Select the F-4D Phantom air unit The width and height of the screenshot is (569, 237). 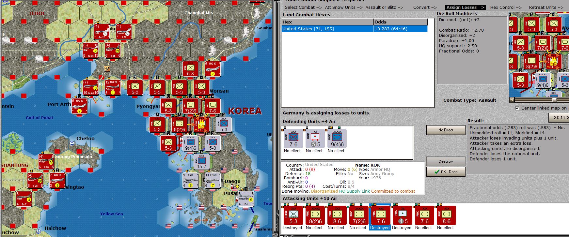click(190, 181)
